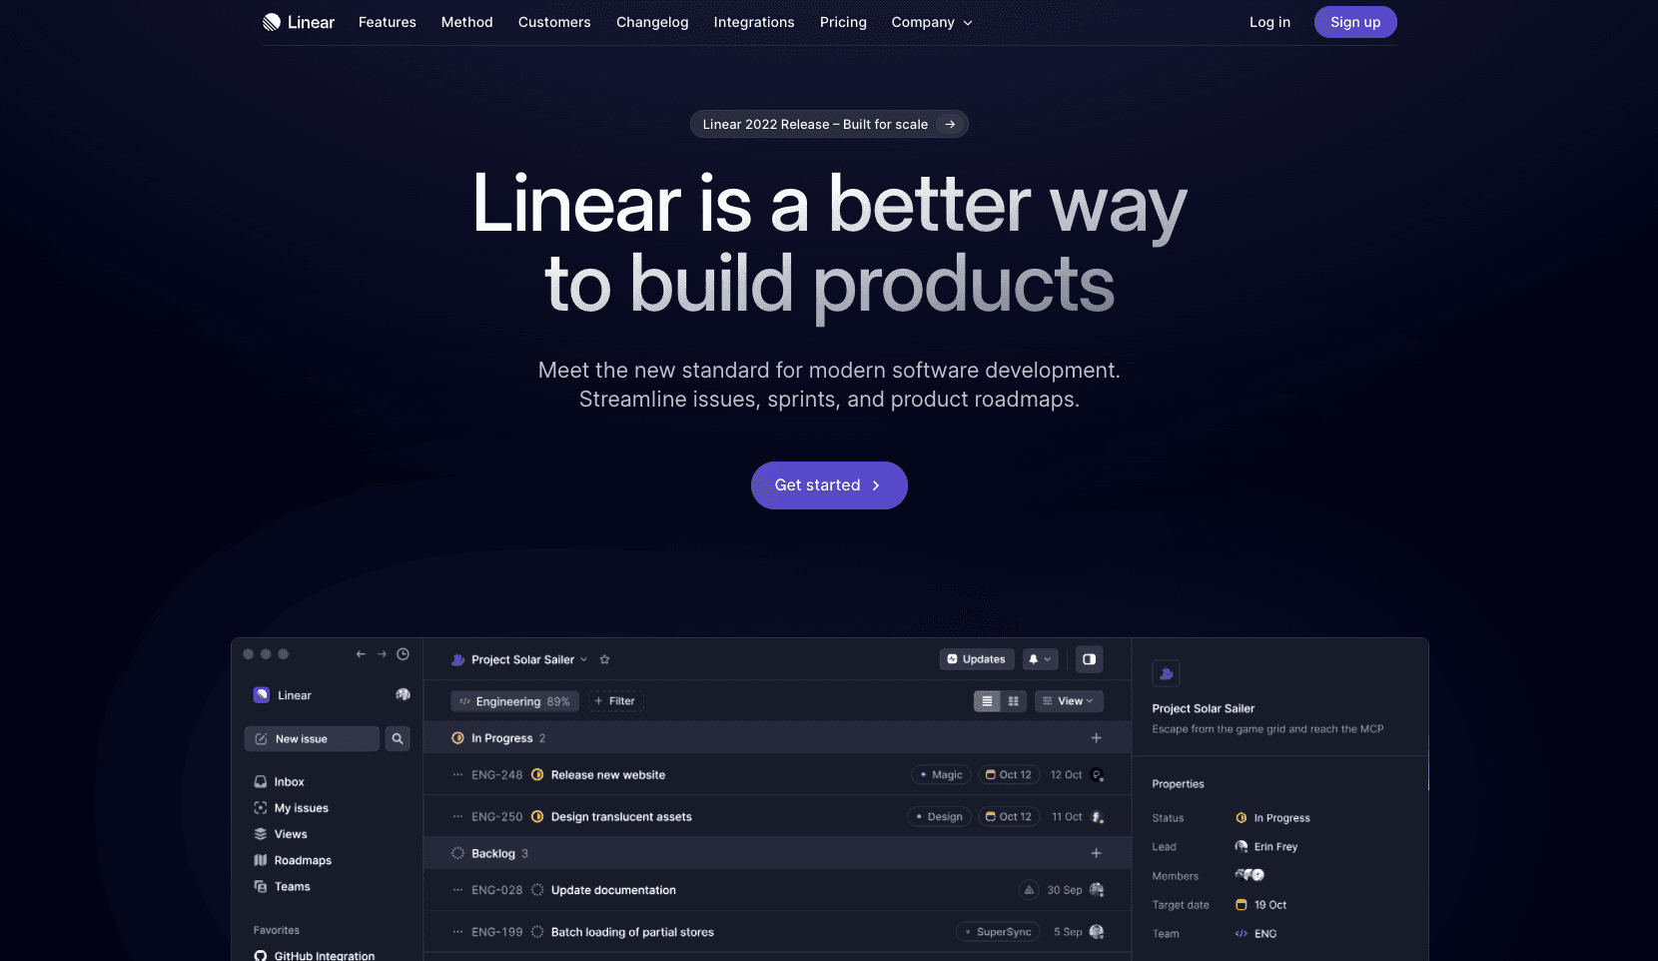This screenshot has width=1658, height=961.
Task: Click the forward arrow in the app preview
Action: (x=382, y=654)
